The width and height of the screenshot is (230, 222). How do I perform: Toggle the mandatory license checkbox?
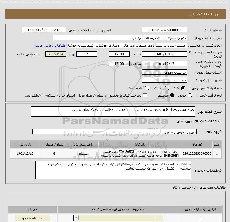(200, 218)
